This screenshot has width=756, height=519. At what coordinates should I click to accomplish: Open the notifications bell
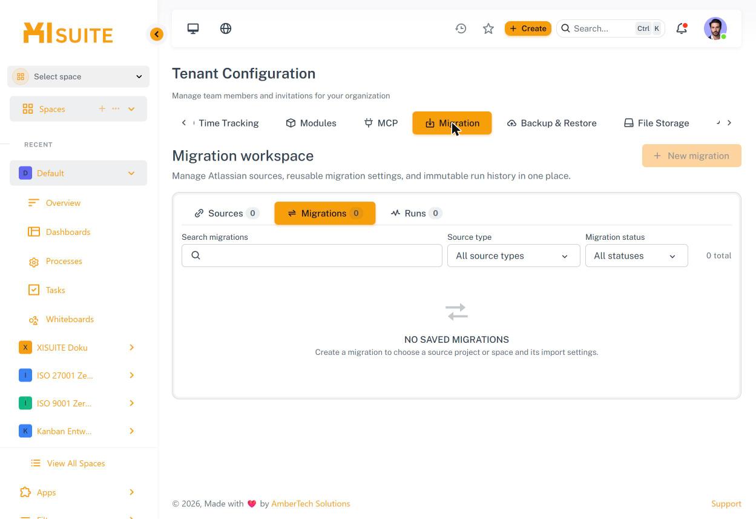pos(682,28)
